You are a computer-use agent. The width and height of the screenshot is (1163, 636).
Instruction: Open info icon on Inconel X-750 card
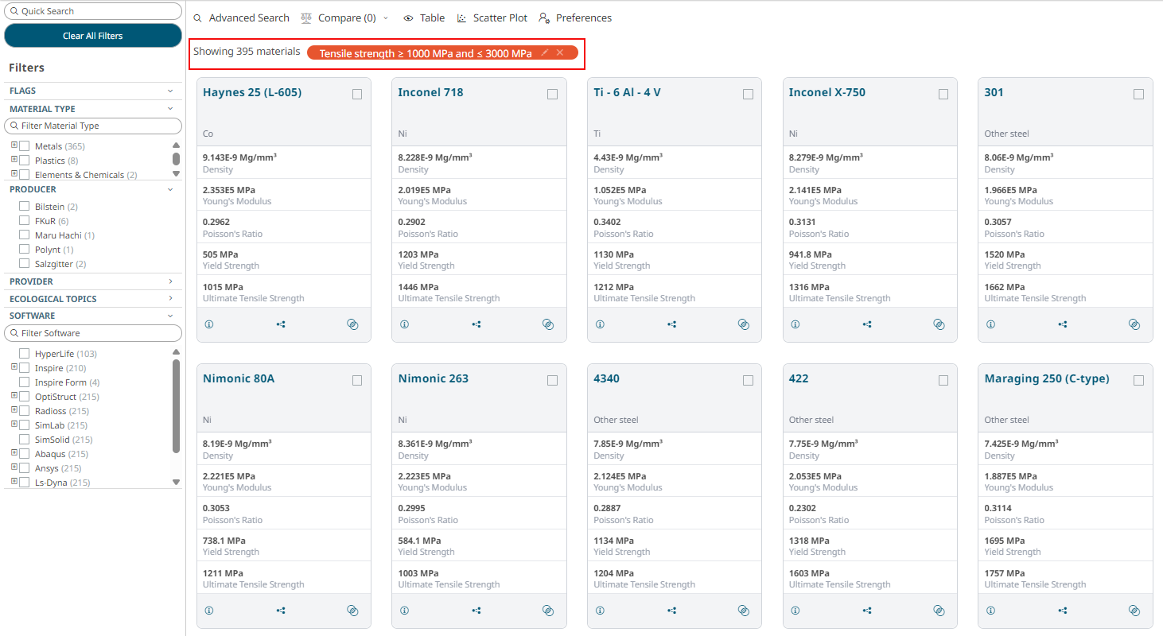795,324
